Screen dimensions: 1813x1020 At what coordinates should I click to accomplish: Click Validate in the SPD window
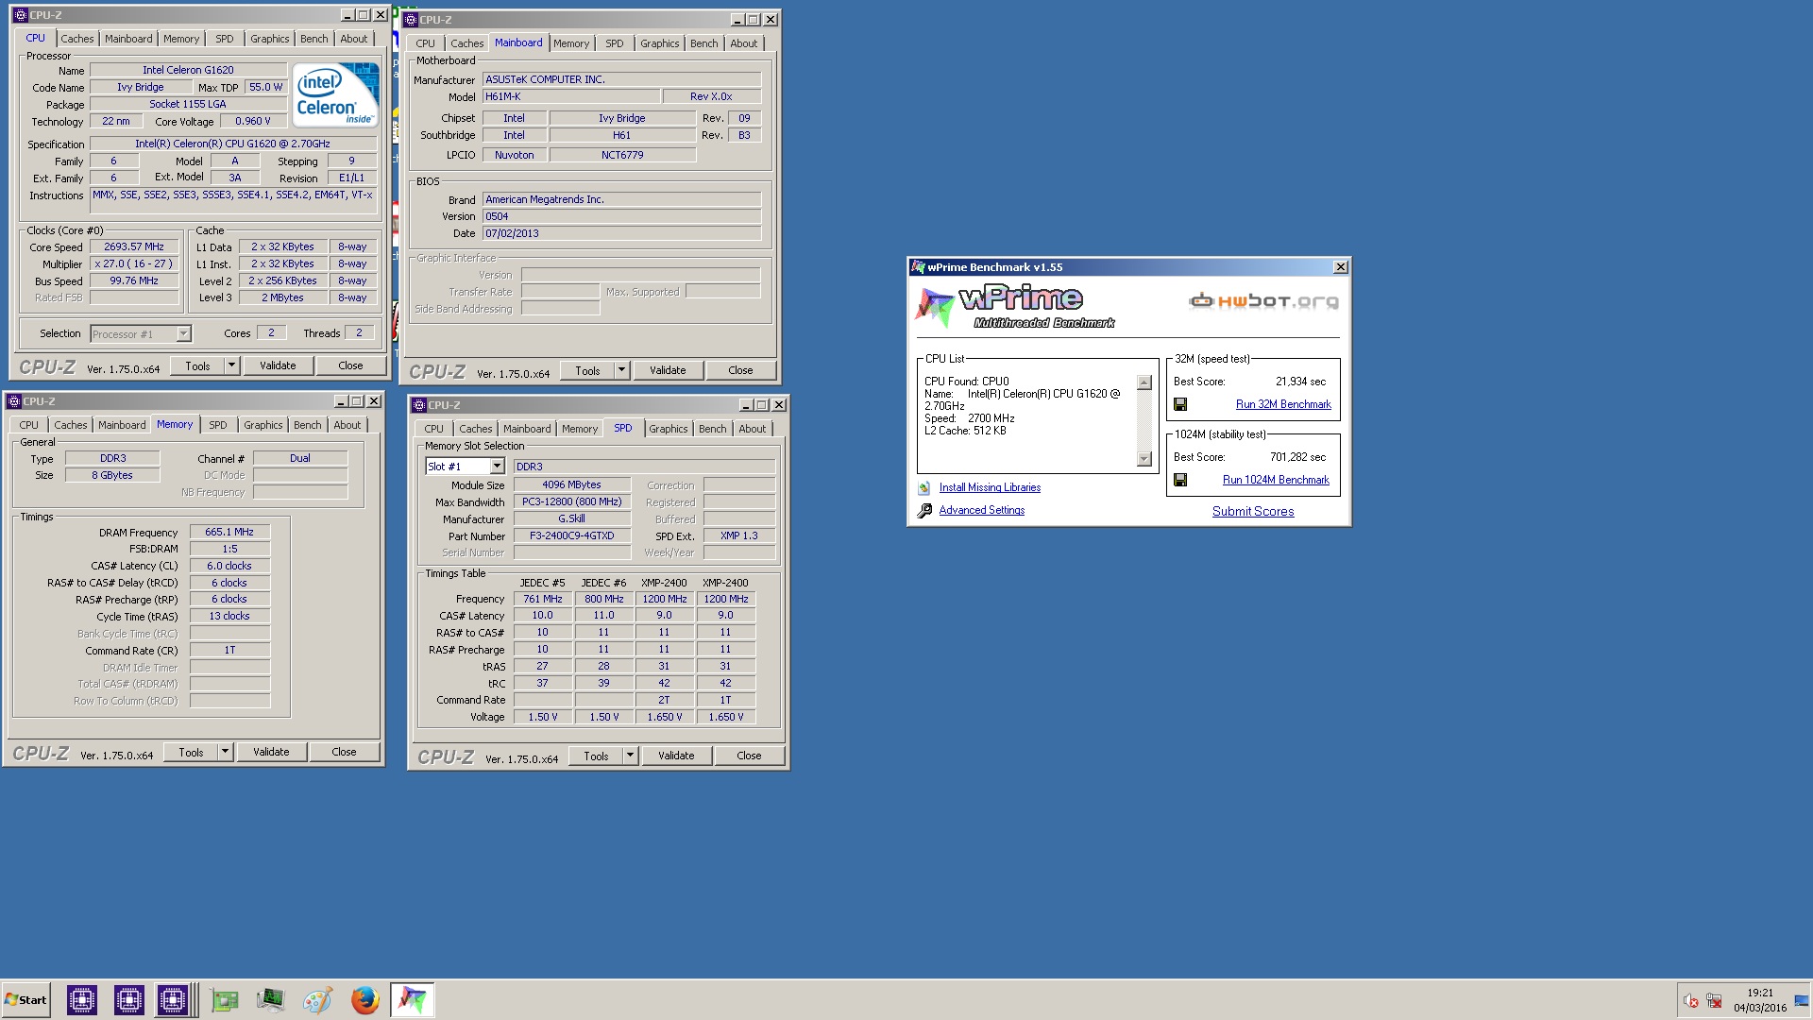point(676,756)
